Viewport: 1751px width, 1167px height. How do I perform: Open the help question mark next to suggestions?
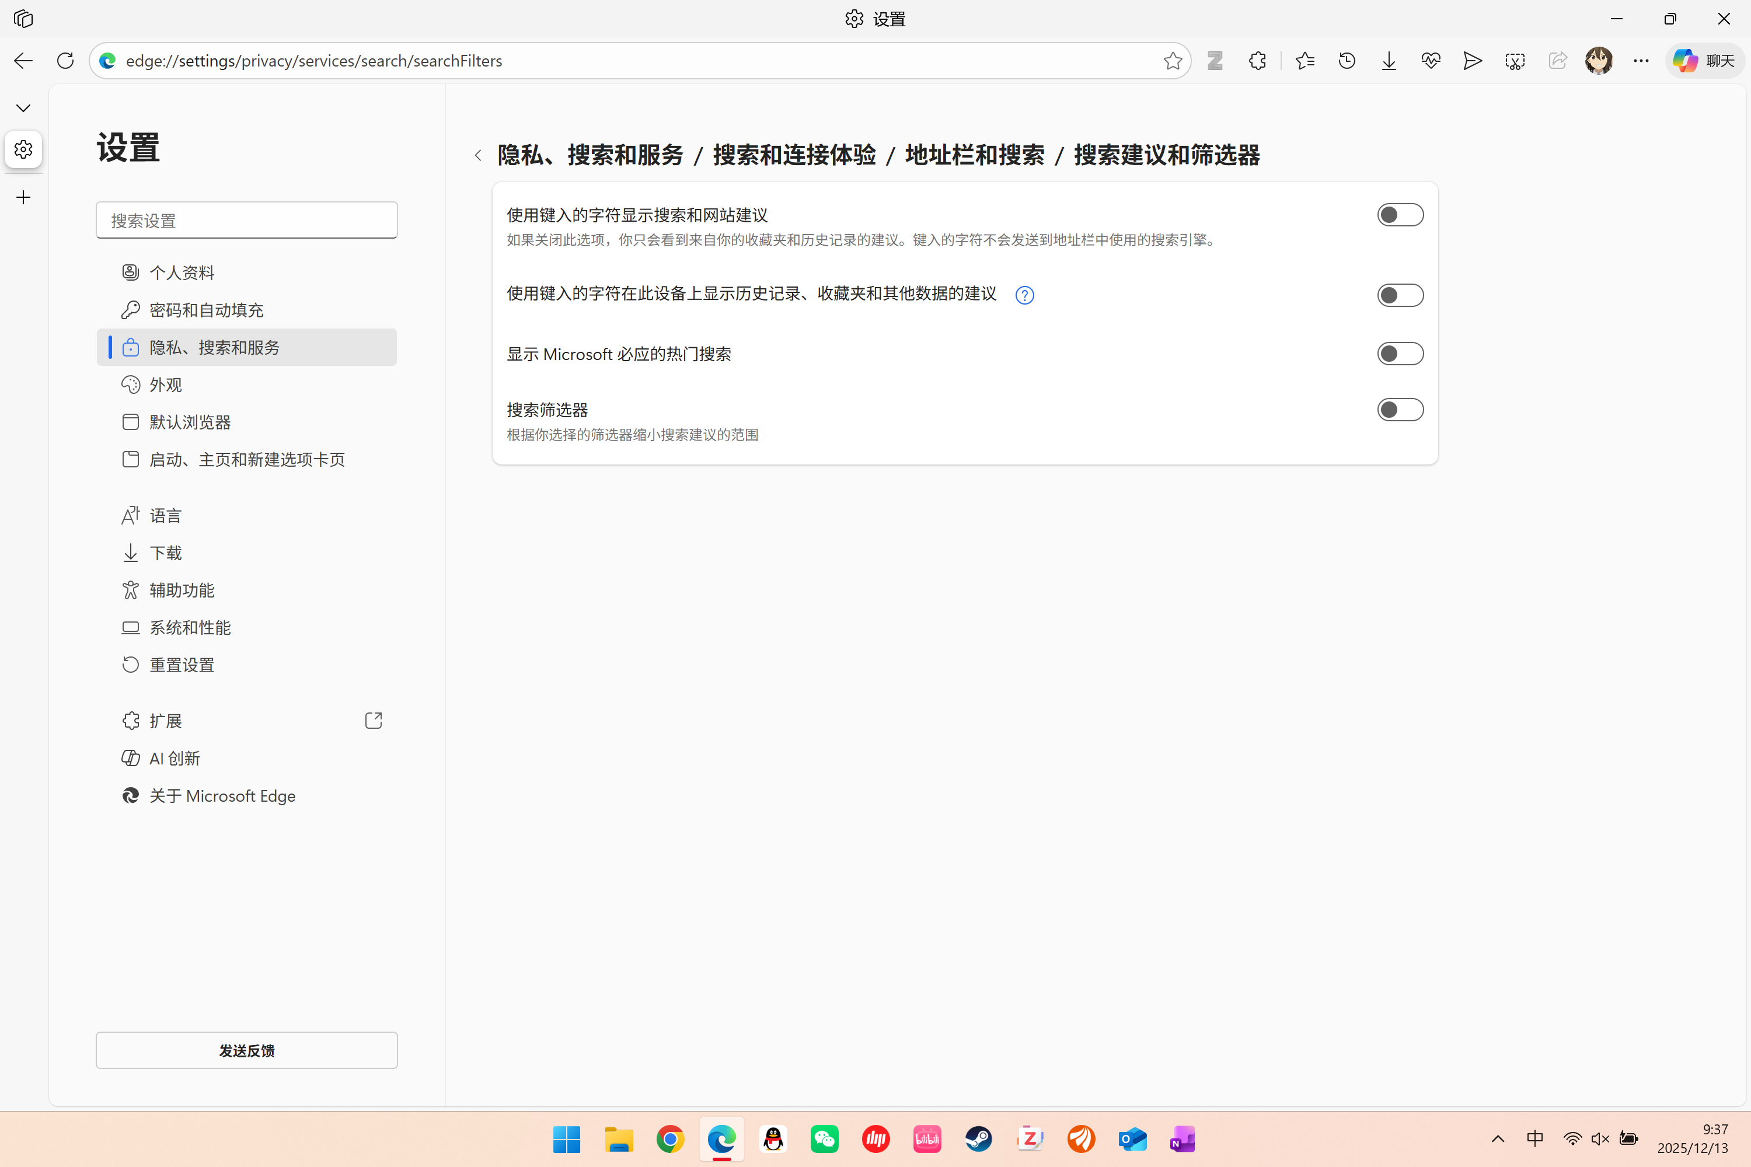[1024, 295]
